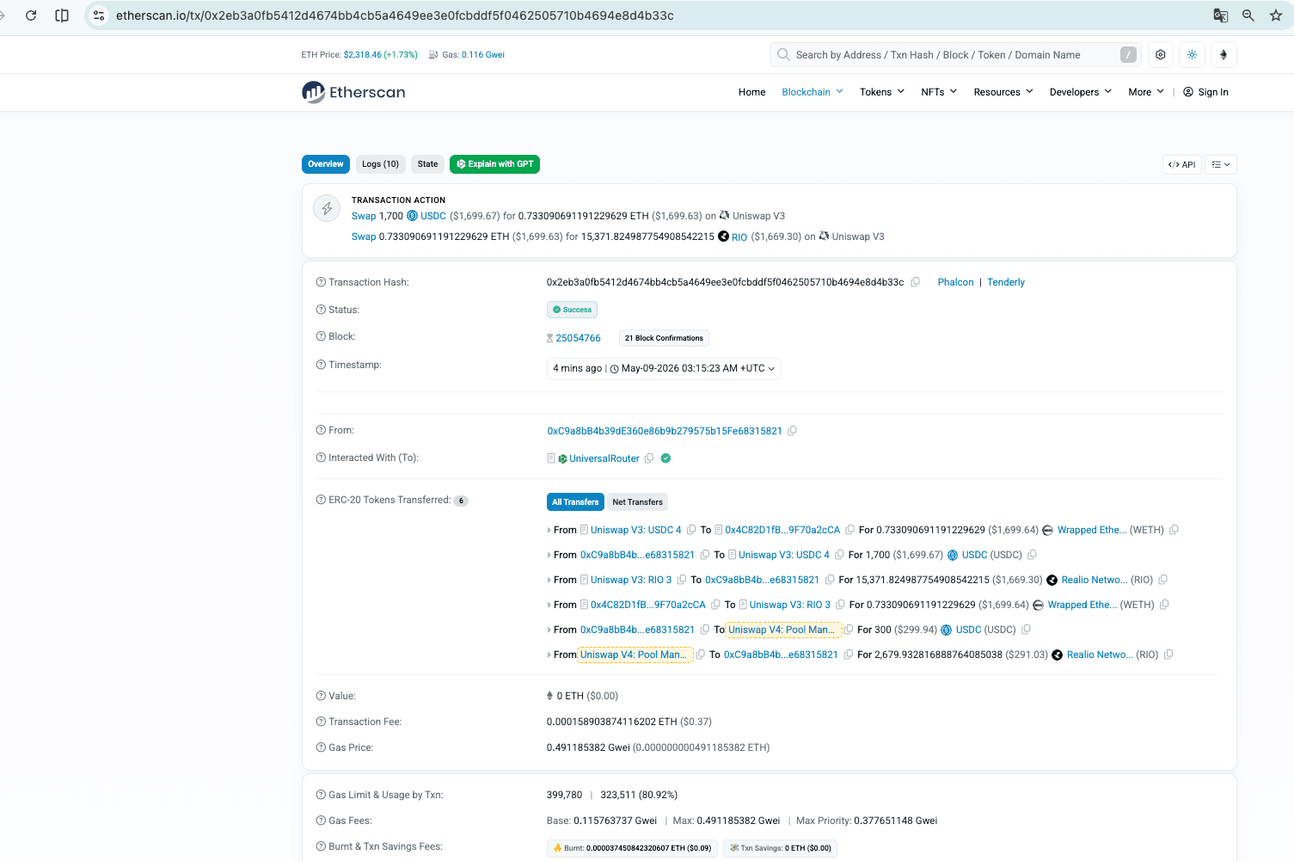Expand the timestamp format dropdown

coord(664,368)
